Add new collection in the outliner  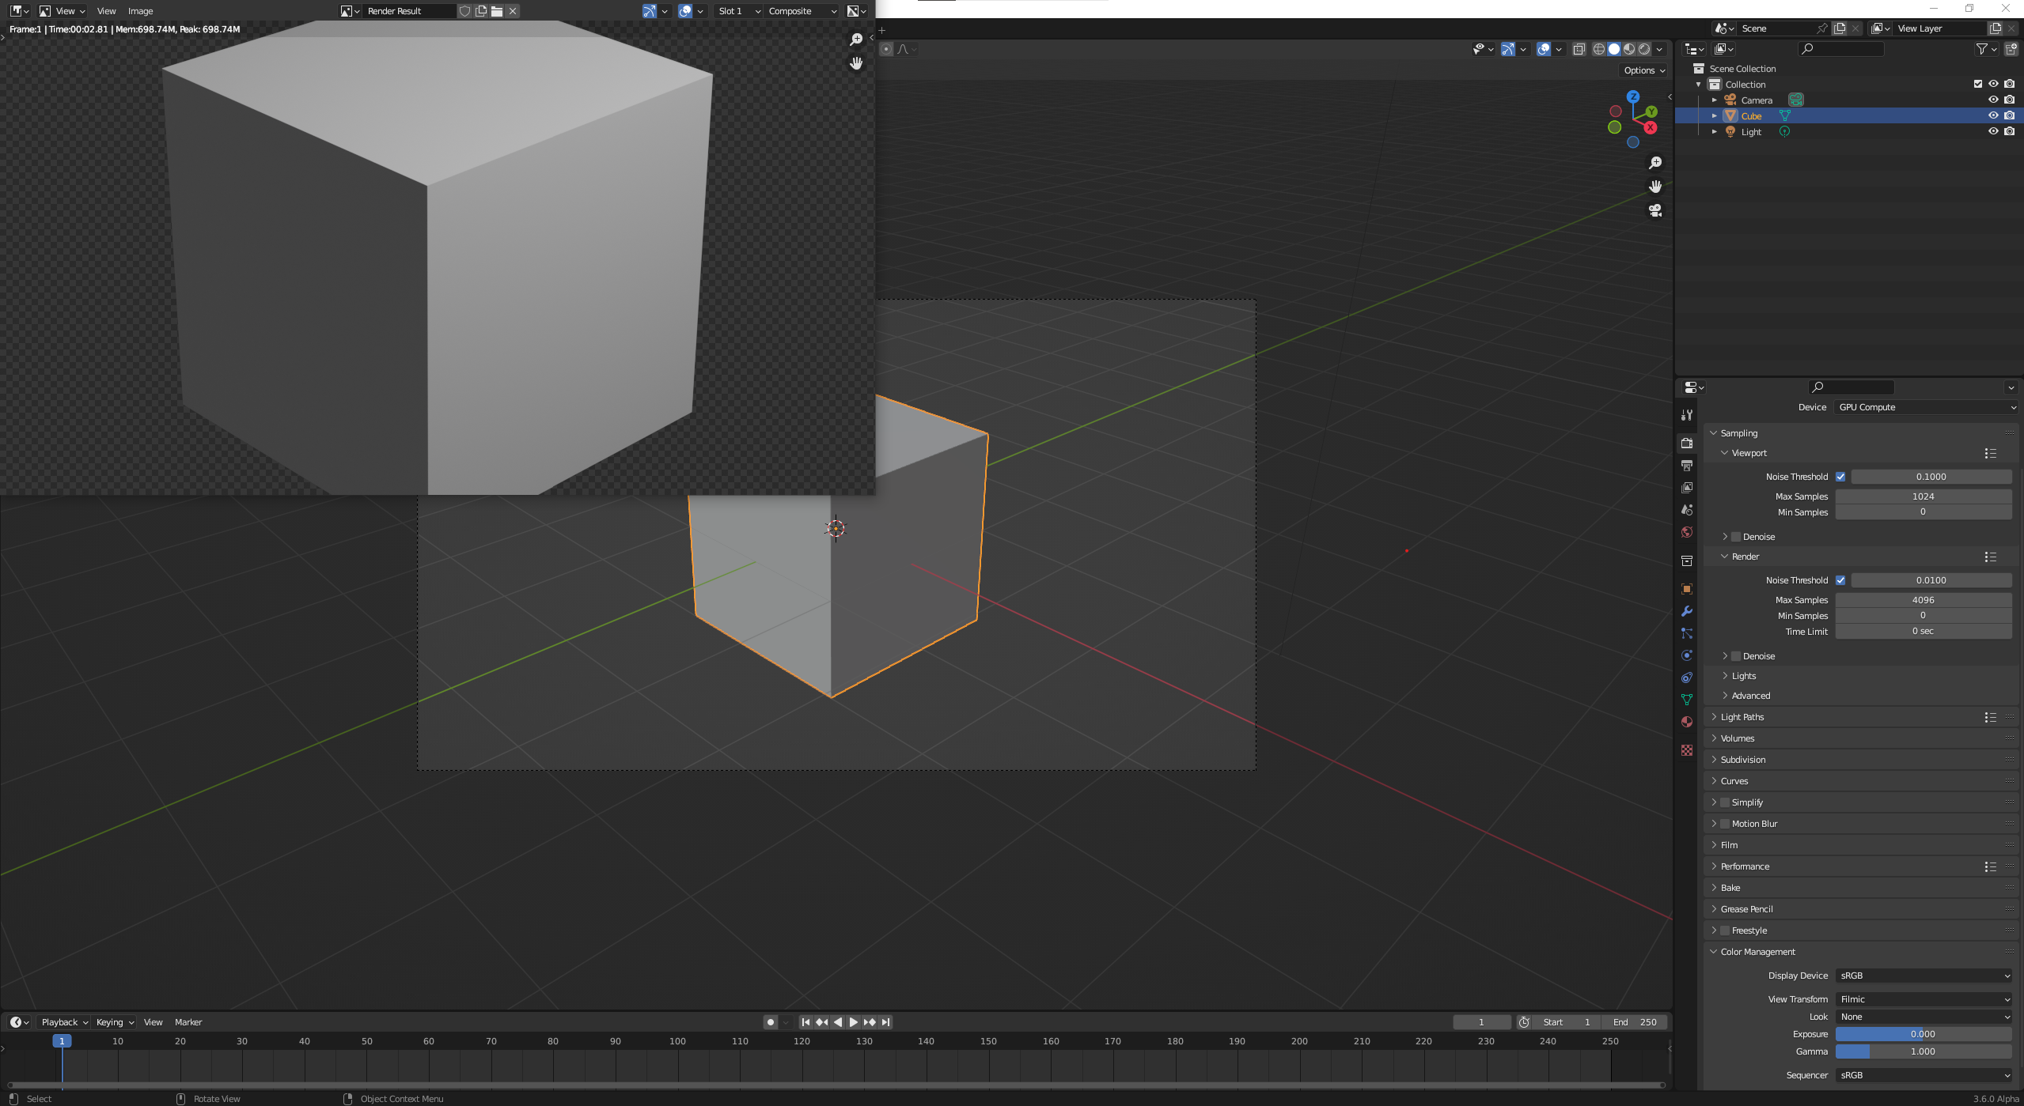[2011, 49]
